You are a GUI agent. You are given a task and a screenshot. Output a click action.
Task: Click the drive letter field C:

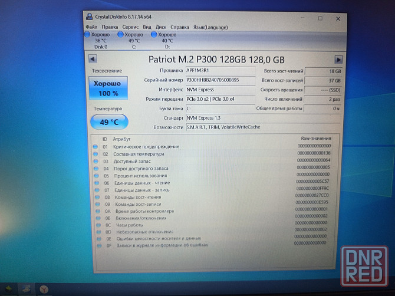[x=220, y=108]
